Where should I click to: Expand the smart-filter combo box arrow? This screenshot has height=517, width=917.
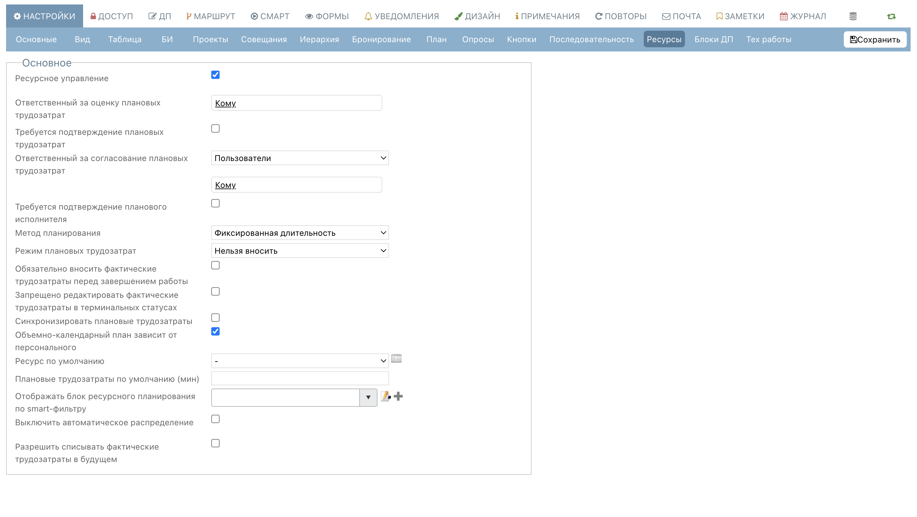[368, 397]
